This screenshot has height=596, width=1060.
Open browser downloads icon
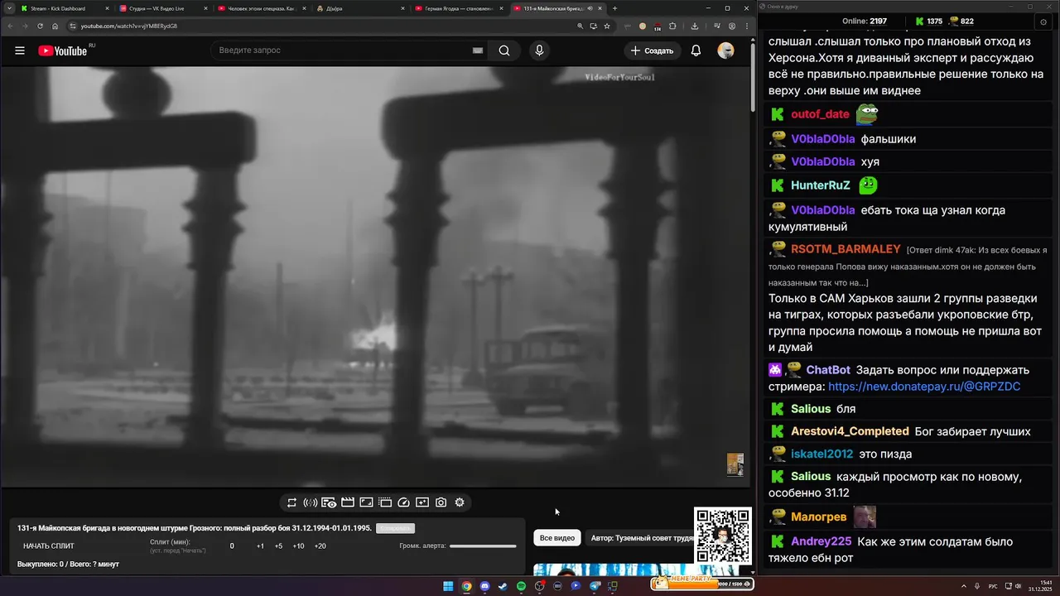[695, 26]
